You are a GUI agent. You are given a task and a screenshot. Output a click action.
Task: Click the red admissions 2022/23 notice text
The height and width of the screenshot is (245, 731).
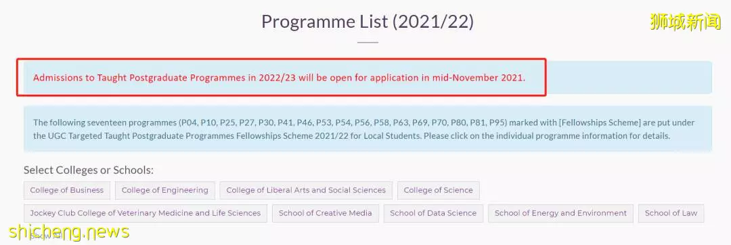(279, 78)
